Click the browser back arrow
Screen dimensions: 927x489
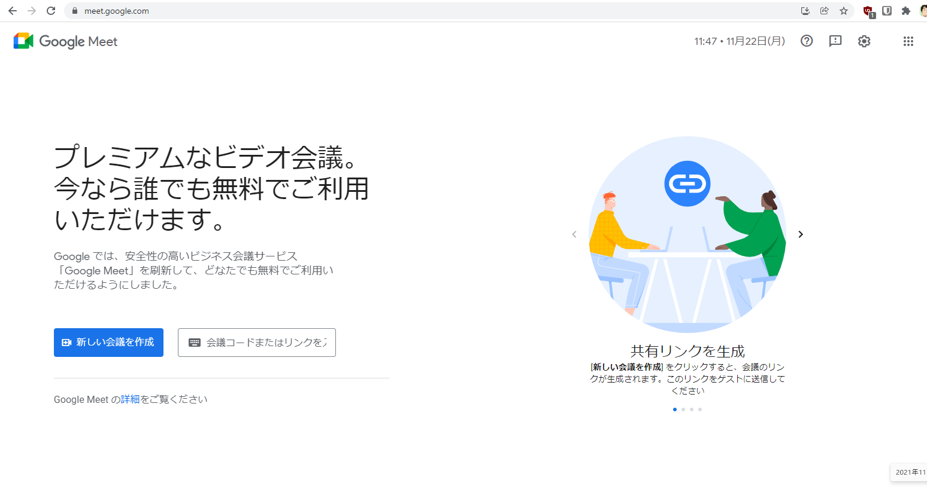13,11
